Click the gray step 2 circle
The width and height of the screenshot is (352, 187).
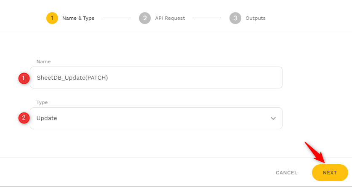(x=145, y=18)
